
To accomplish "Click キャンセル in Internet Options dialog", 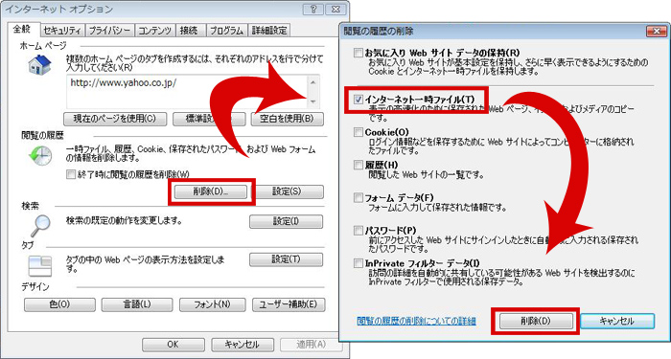I will pos(243,344).
